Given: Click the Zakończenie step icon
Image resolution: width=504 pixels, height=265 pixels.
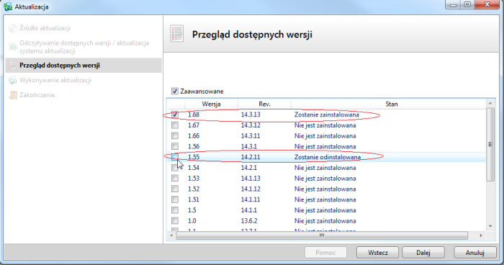Looking at the screenshot, I should point(12,95).
